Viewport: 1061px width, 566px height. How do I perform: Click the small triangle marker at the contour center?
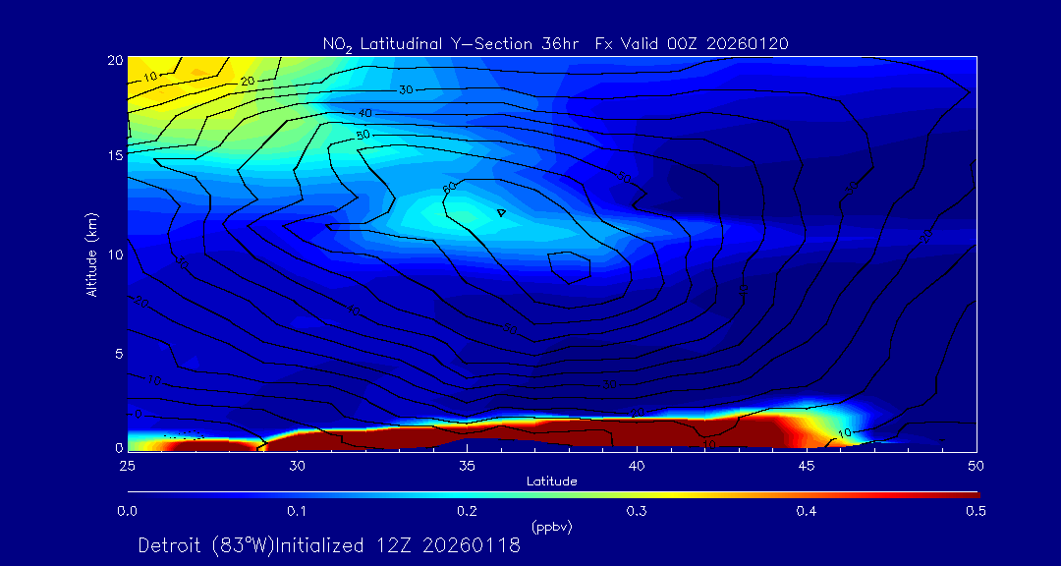pyautogui.click(x=500, y=212)
